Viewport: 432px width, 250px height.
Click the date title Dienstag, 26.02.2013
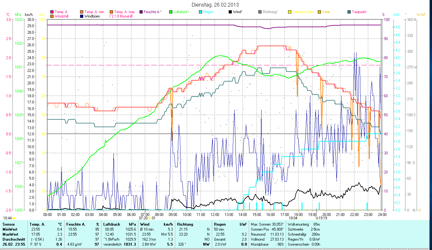coord(215,5)
